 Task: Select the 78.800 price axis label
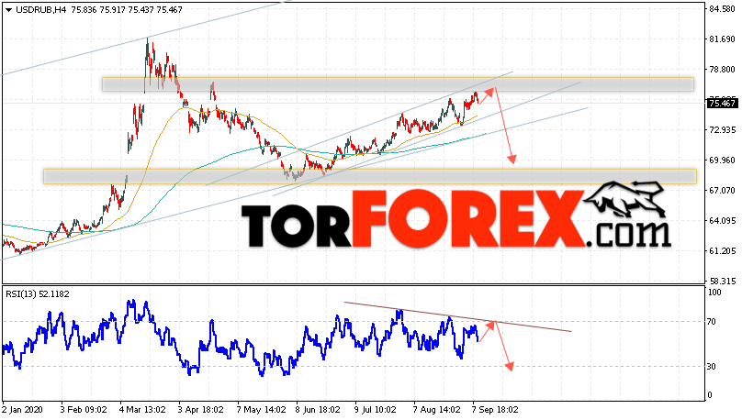coord(722,70)
